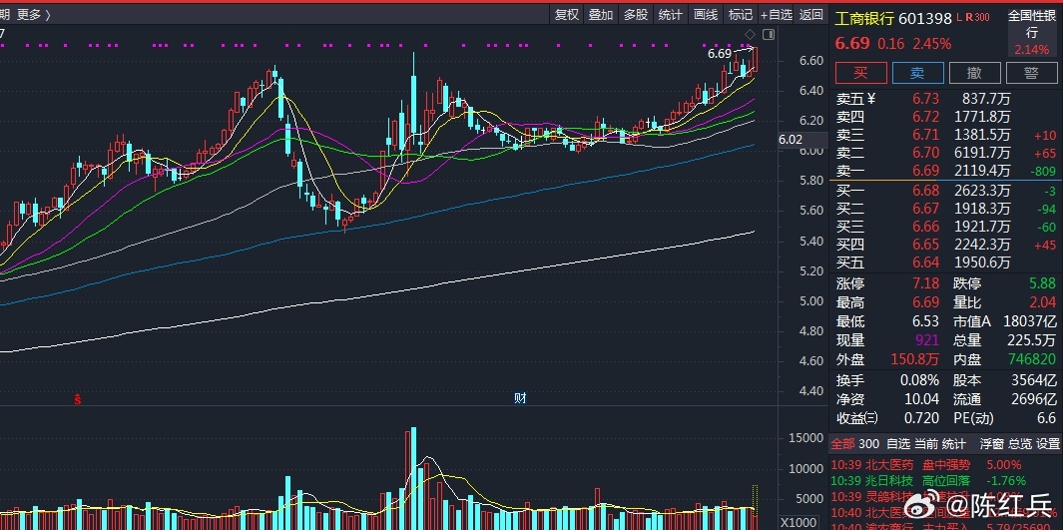Select the 买五 bid row at 6.64
Viewport: 1063px width, 530px height.
tap(945, 263)
